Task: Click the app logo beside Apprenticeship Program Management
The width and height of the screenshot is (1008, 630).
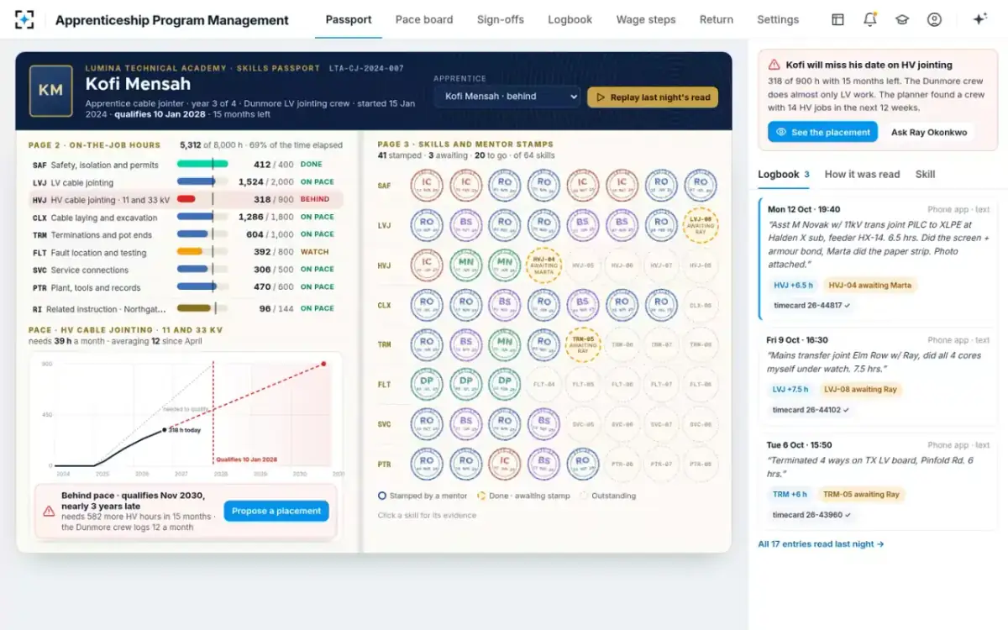Action: 24,19
